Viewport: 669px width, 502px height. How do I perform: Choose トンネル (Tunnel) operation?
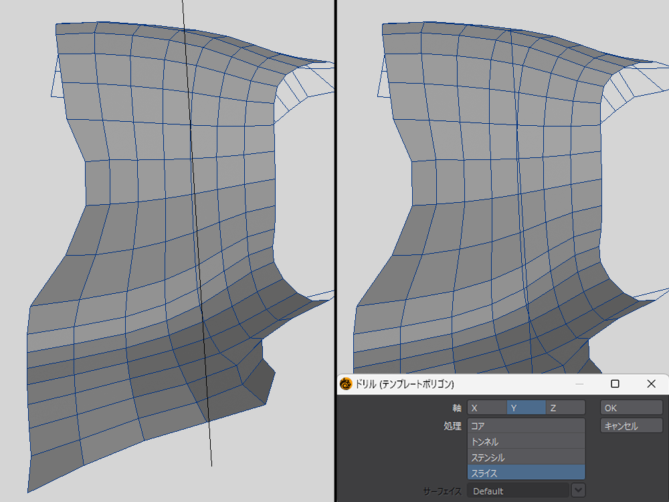pyautogui.click(x=526, y=442)
